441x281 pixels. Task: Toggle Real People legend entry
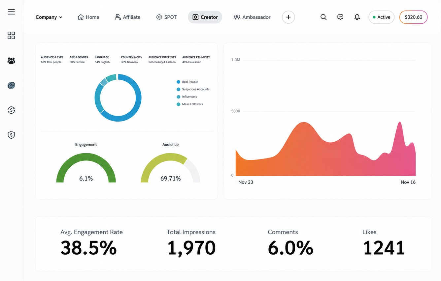187,82
